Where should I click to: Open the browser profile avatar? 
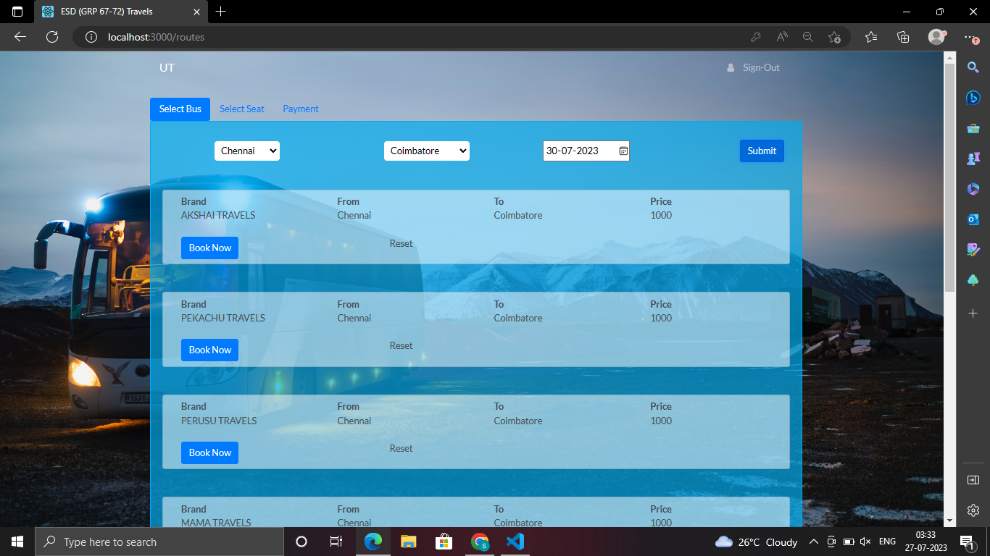(936, 36)
